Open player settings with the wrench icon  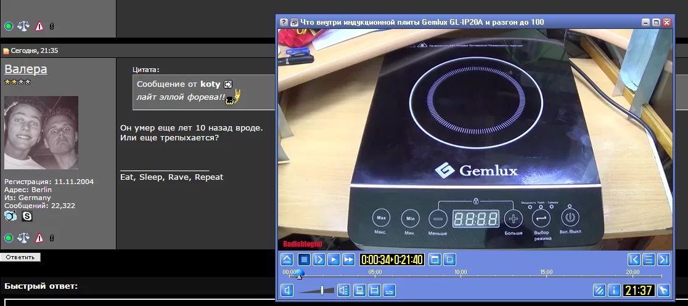click(663, 290)
